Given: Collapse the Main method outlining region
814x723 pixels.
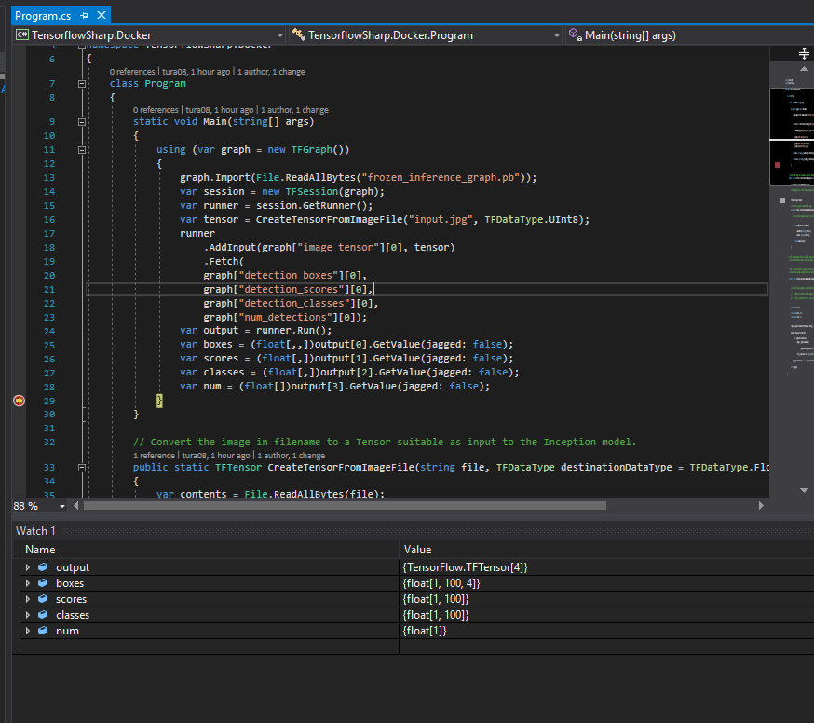Looking at the screenshot, I should point(82,121).
